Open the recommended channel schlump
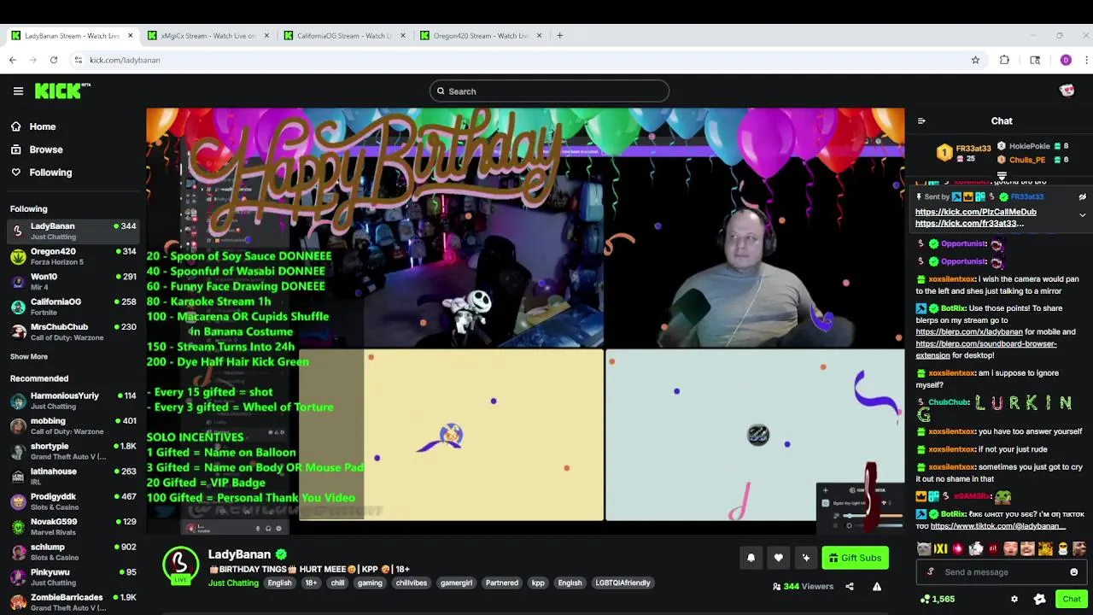The height and width of the screenshot is (615, 1093). [73, 552]
